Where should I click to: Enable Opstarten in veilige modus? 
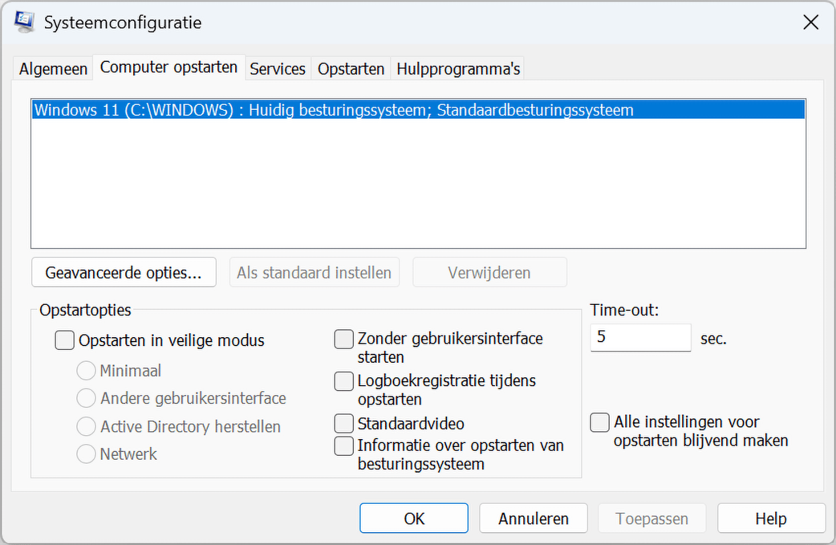point(65,340)
